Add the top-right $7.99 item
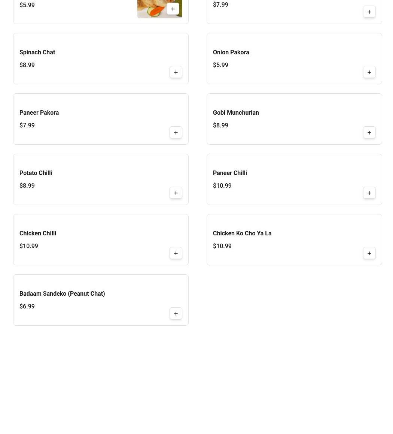 pos(369,12)
